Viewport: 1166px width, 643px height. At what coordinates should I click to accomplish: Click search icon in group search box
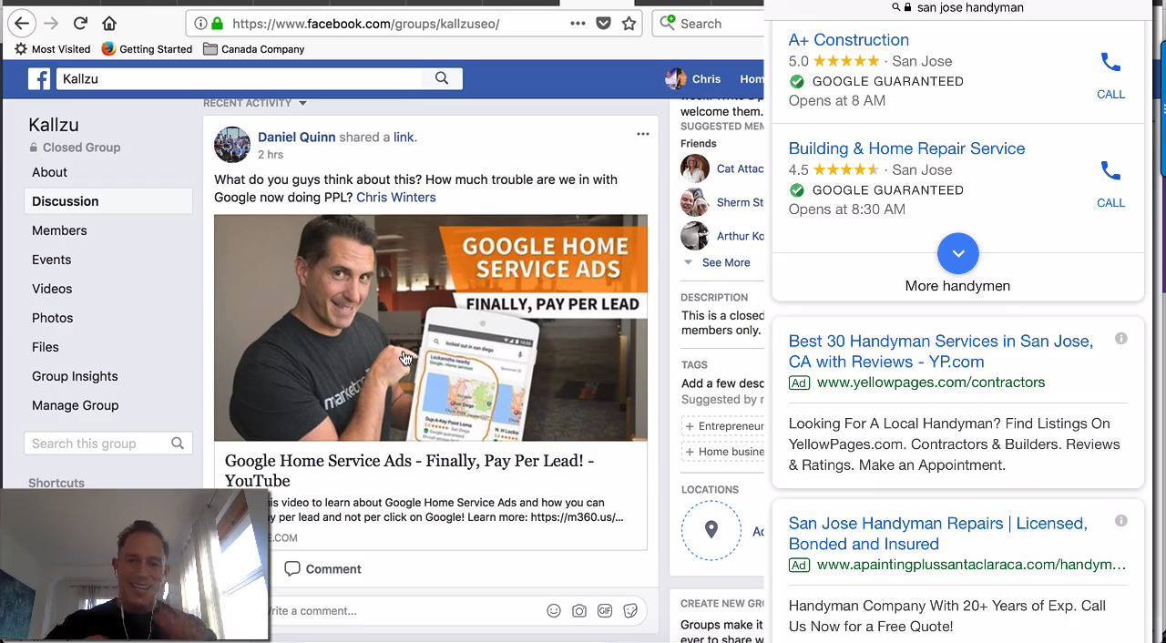click(x=178, y=444)
